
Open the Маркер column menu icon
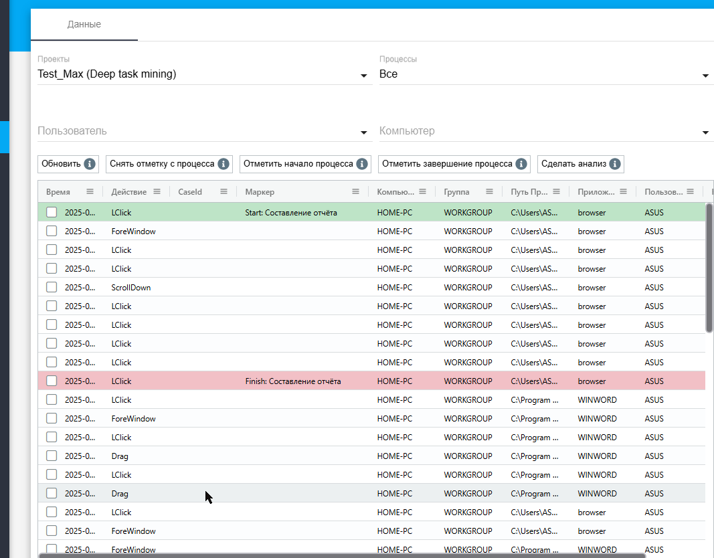point(355,191)
